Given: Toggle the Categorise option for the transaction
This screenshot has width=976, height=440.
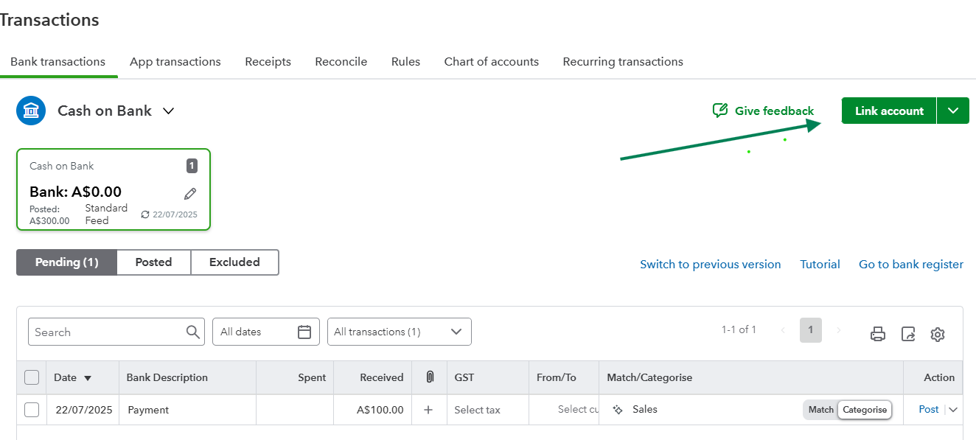Looking at the screenshot, I should coord(865,410).
